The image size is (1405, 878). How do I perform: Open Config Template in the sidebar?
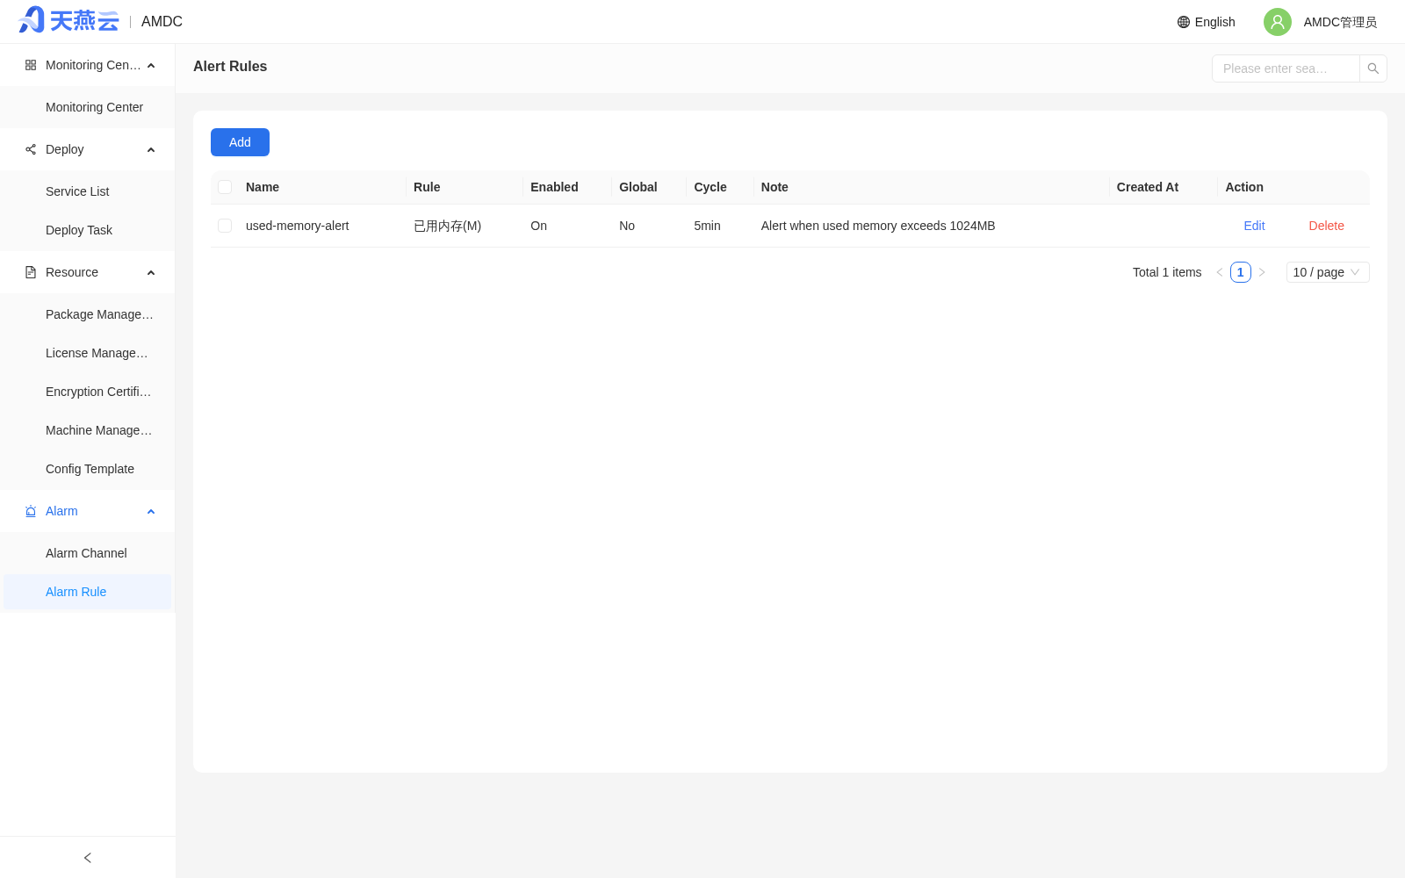coord(88,469)
